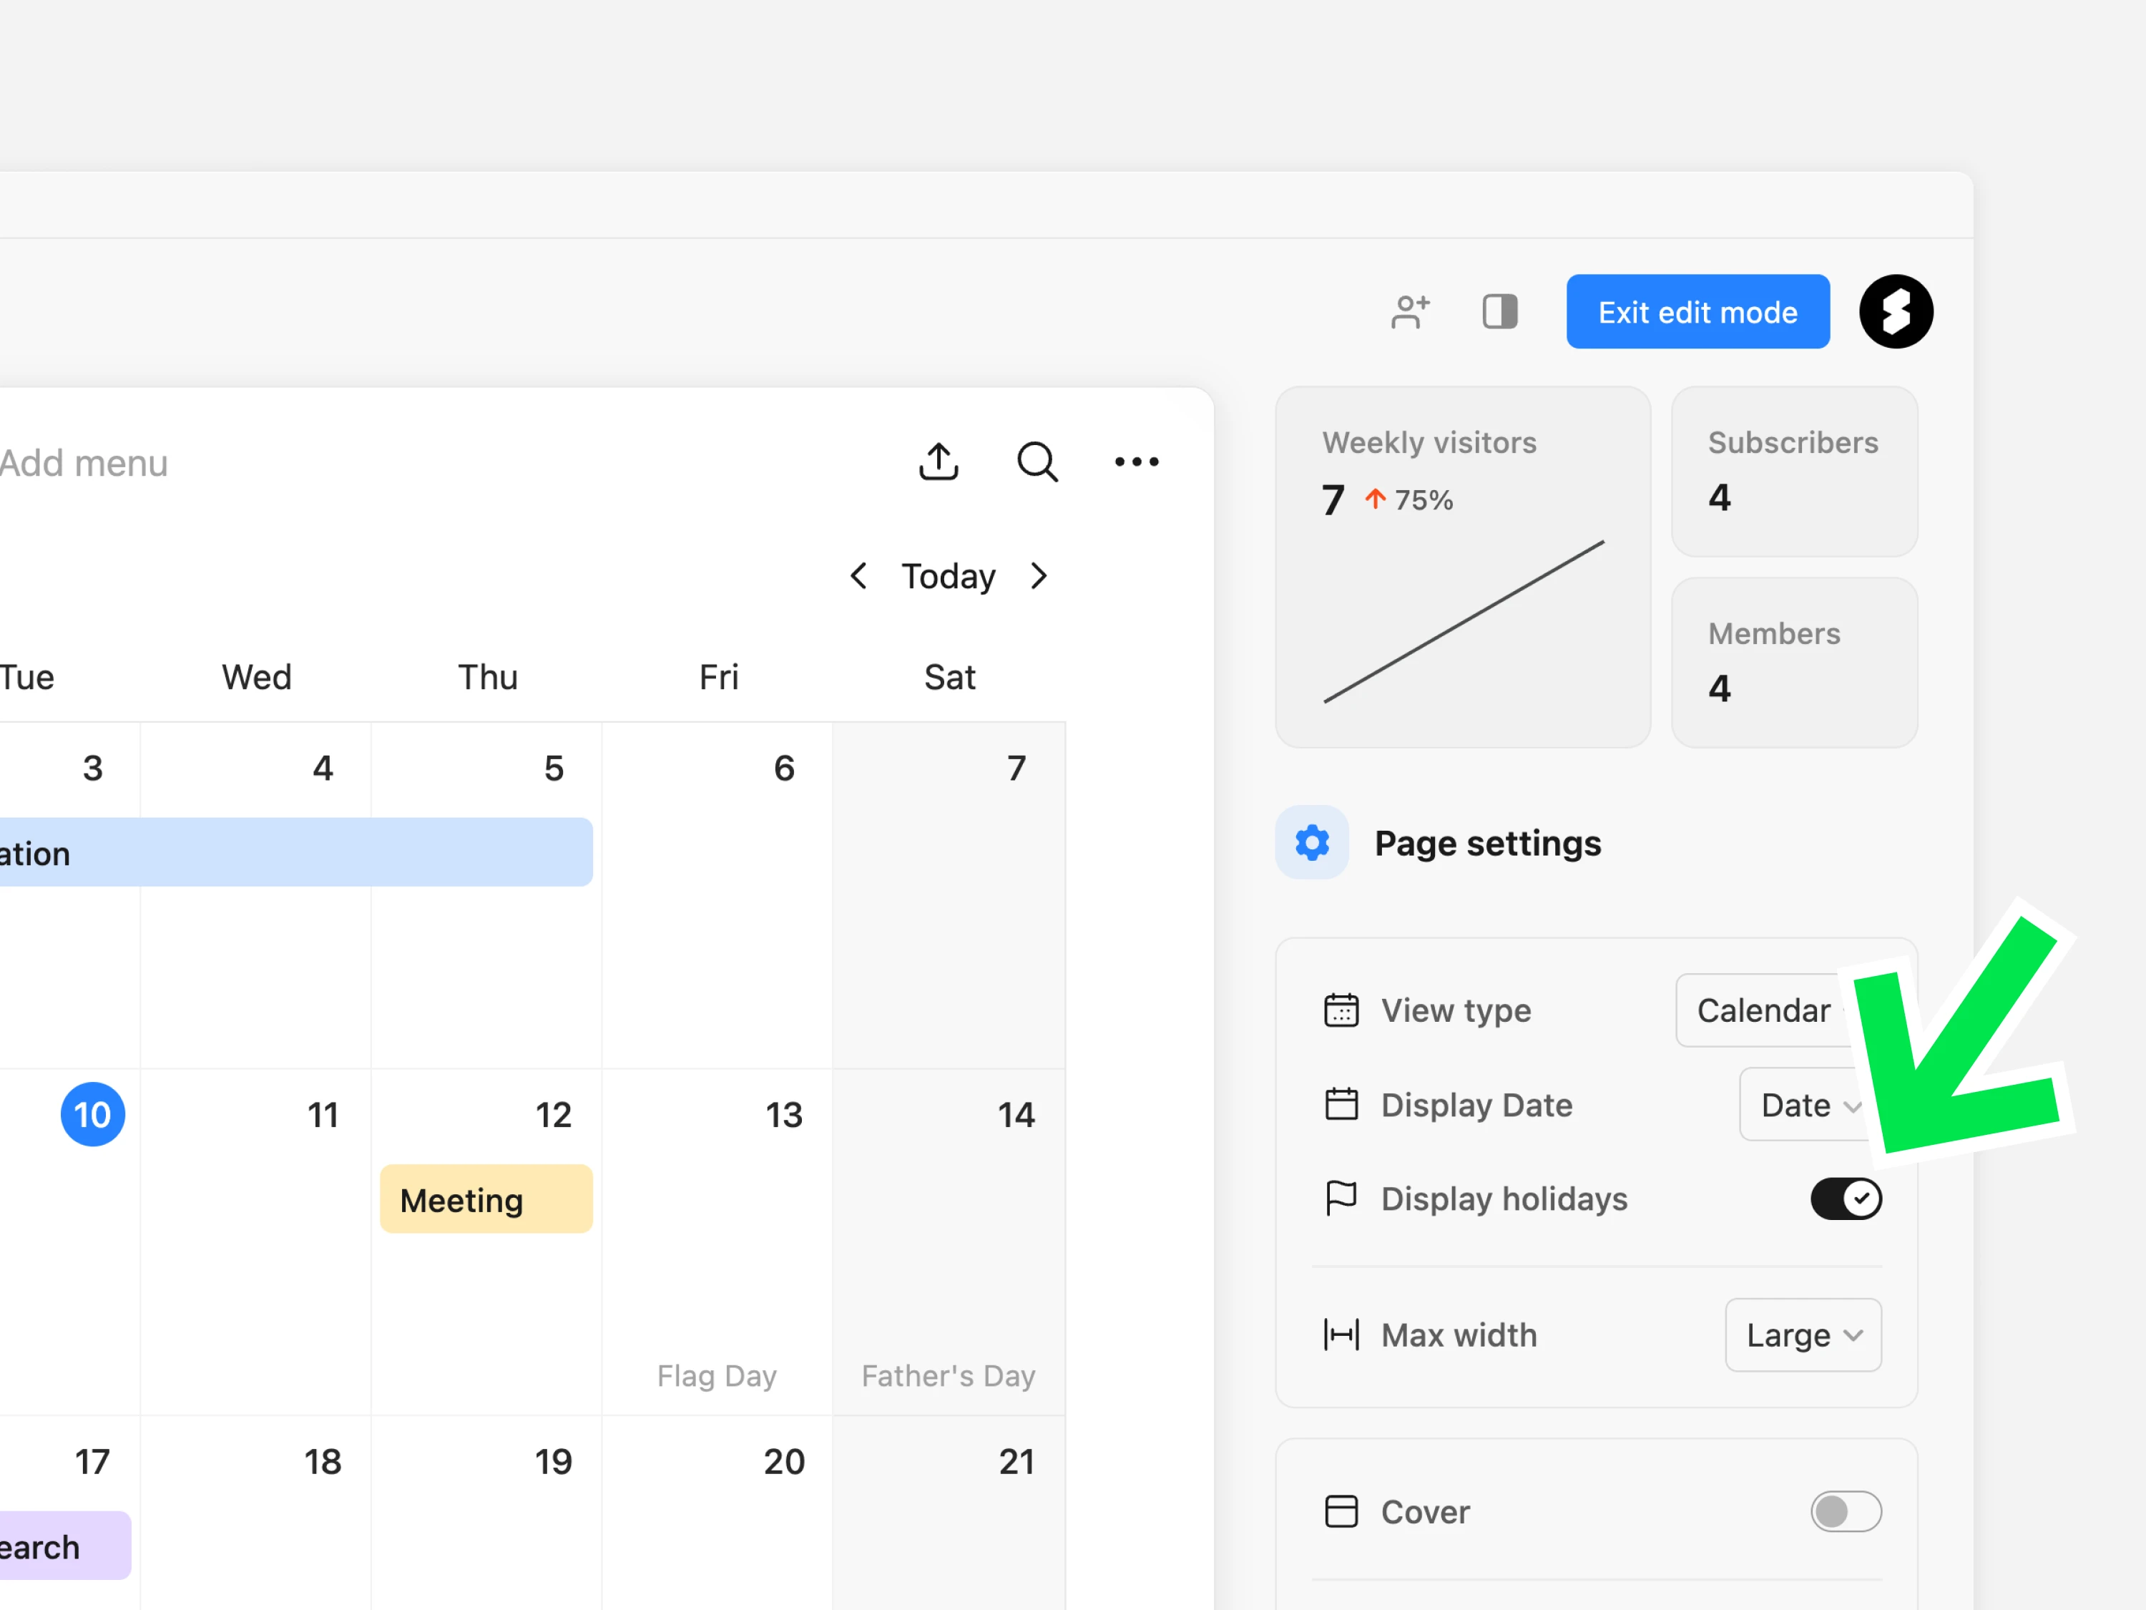Open search with magnifier icon
Viewport: 2146px width, 1610px height.
[1037, 462]
